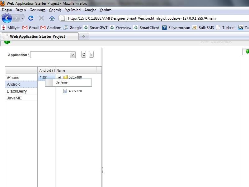The width and height of the screenshot is (249, 187).
Task: Open the Gmail bookmark
Action: tap(31, 27)
